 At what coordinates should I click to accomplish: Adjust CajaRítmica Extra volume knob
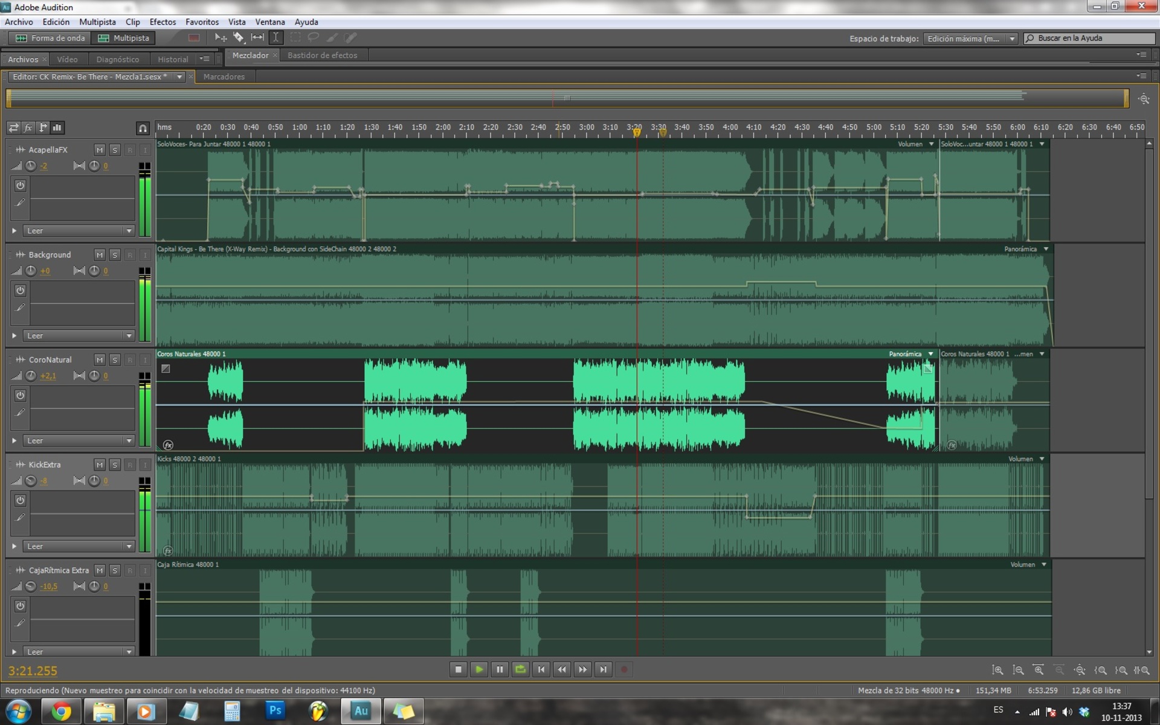point(31,587)
